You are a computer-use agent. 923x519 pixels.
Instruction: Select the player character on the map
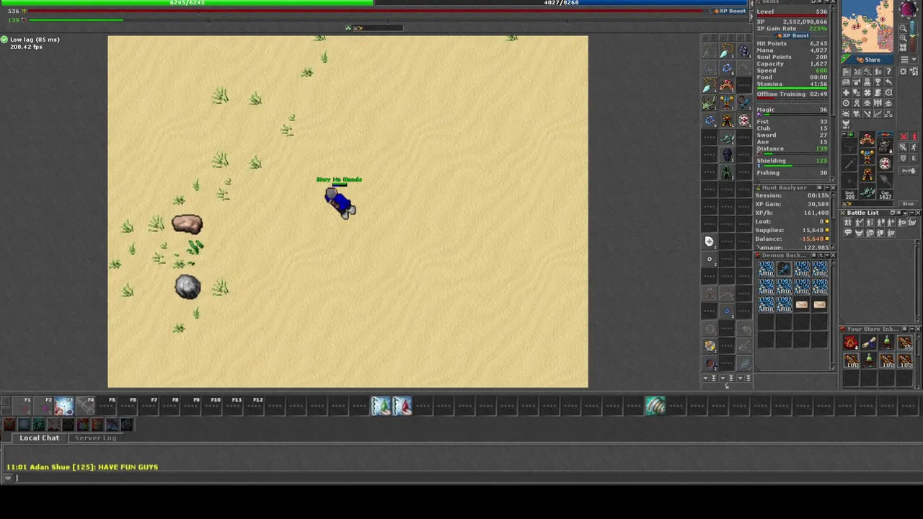(340, 203)
